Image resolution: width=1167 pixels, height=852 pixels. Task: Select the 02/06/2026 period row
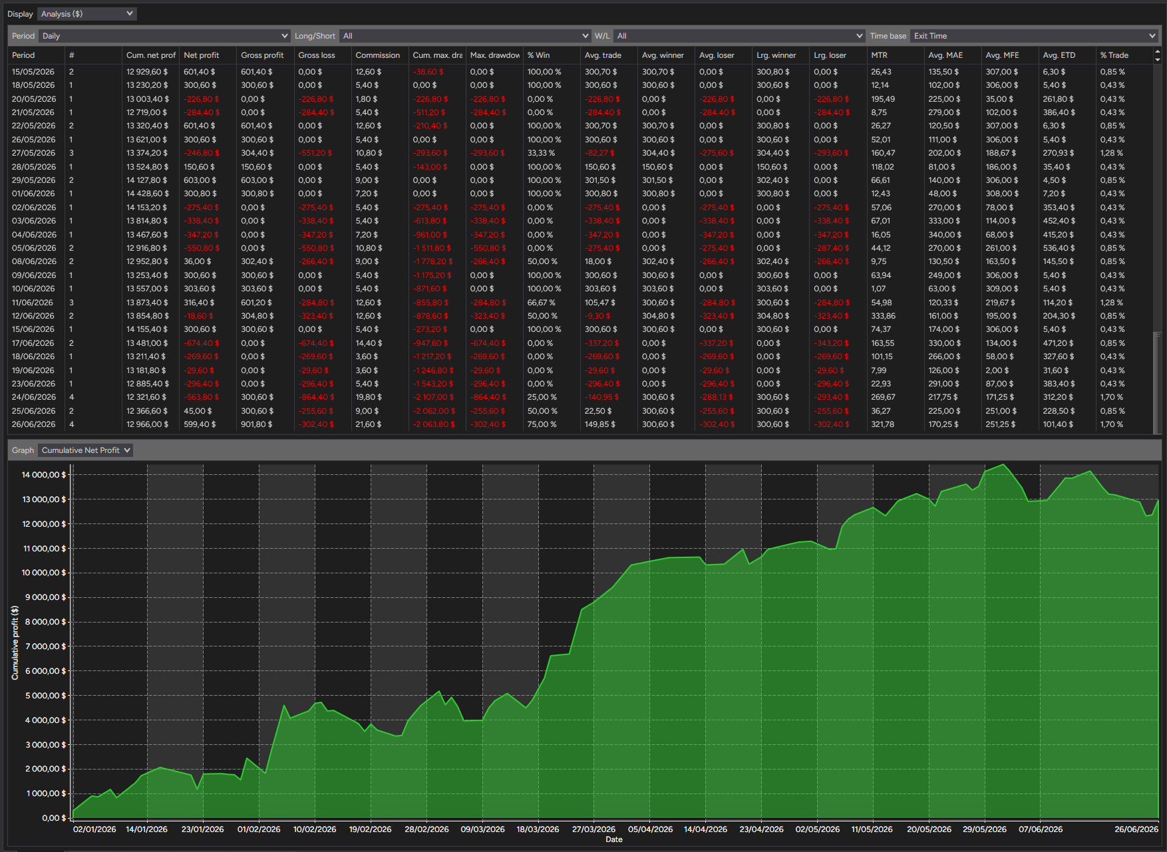[x=580, y=208]
